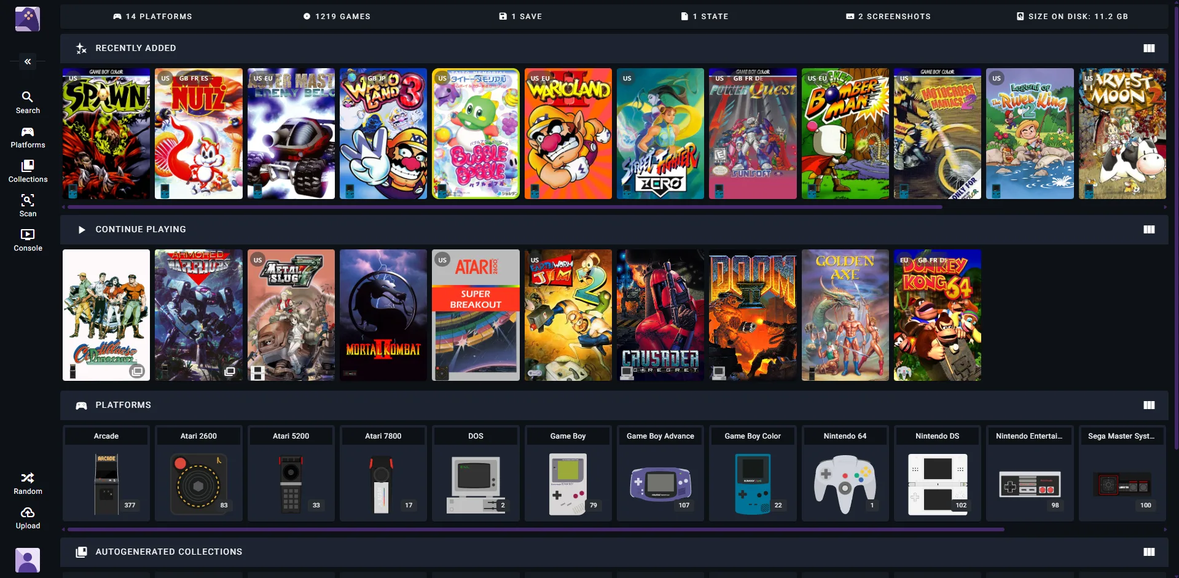Open the 14 Platforms stat item
Viewport: 1179px width, 578px height.
click(x=152, y=17)
